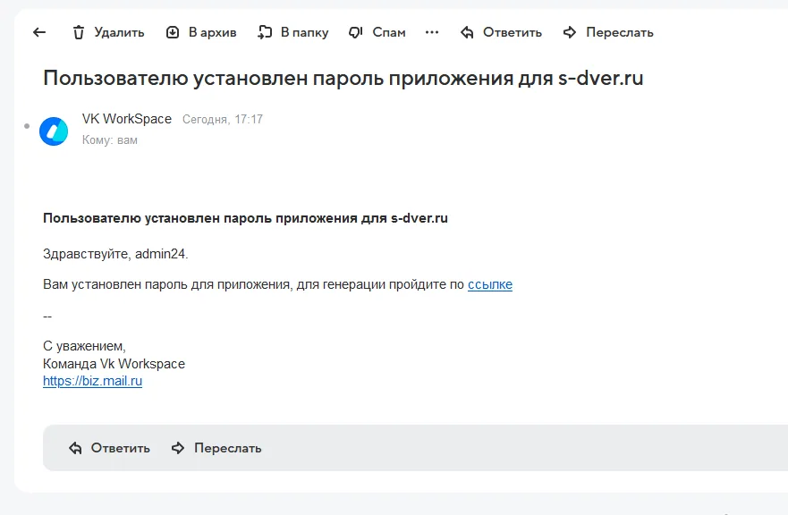Click the 'В папку' move-to-folder icon

tap(265, 33)
